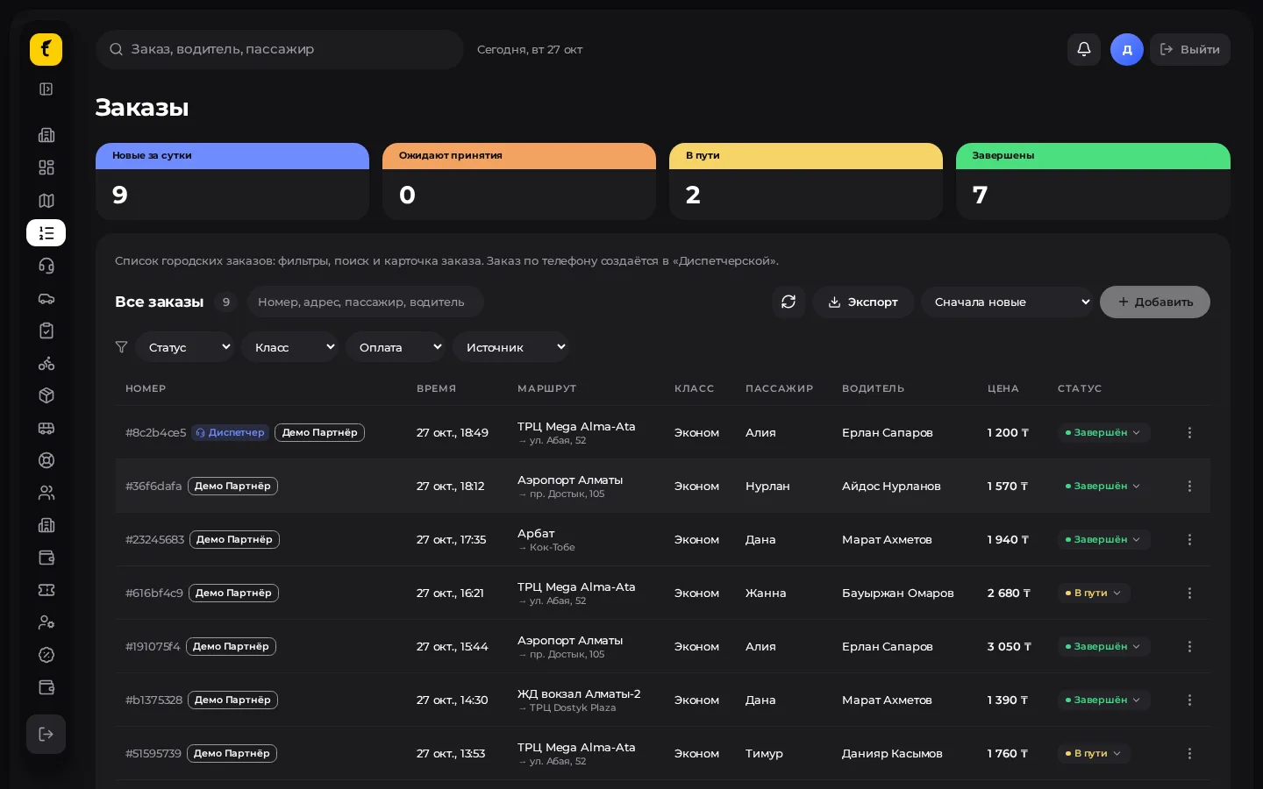This screenshot has width=1263, height=789.
Task: Click order number «#b1375328»
Action: [x=153, y=700]
